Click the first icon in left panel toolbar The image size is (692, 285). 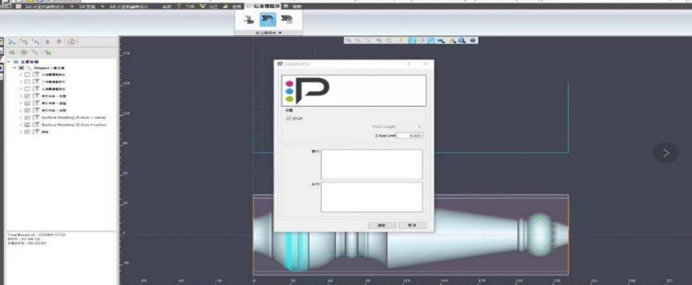click(x=12, y=41)
